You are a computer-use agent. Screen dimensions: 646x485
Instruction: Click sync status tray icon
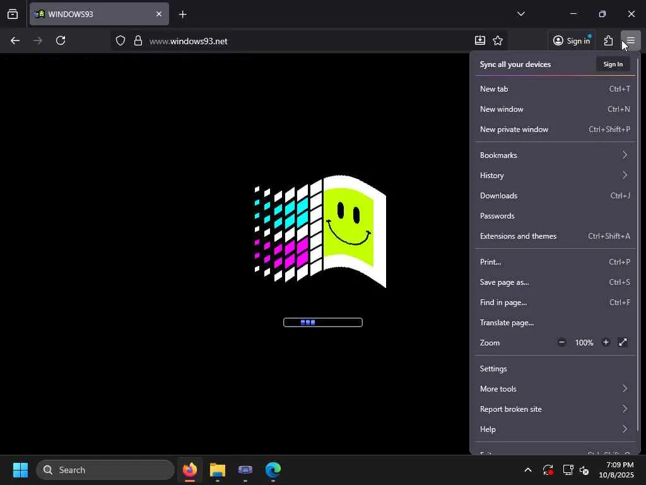coord(548,470)
